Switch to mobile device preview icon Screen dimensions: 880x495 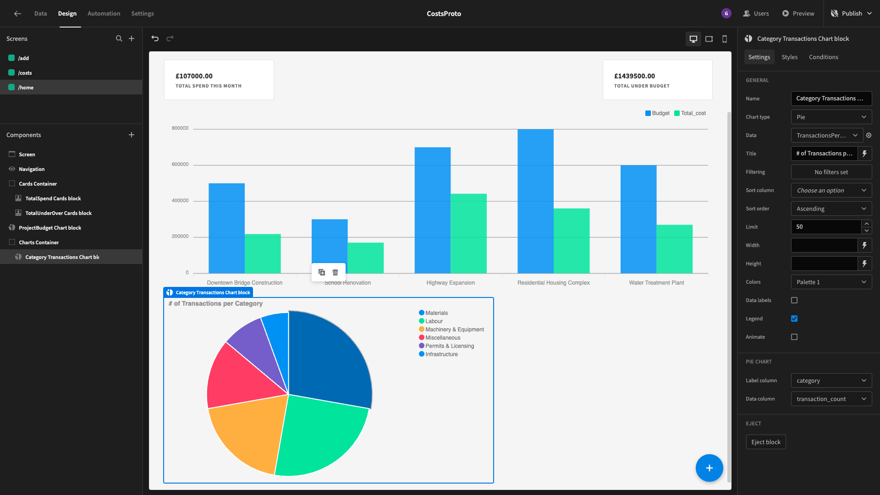point(725,39)
